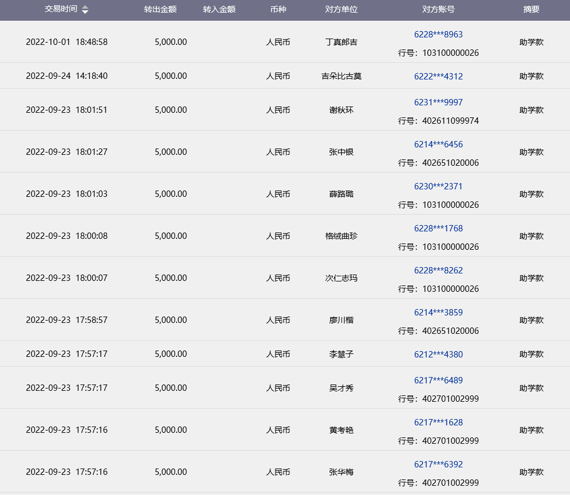This screenshot has width=570, height=495.
Task: Click 助学款 summary in 张华梅 row
Action: pos(531,472)
